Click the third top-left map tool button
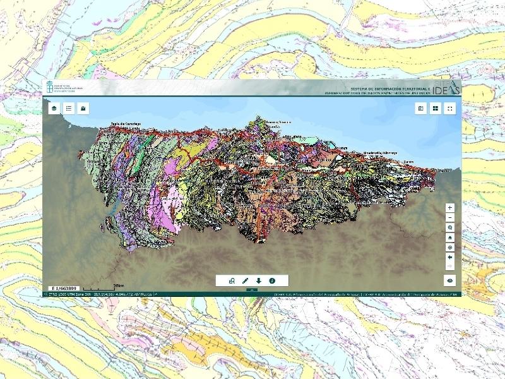The width and height of the screenshot is (505, 379). pyautogui.click(x=83, y=108)
